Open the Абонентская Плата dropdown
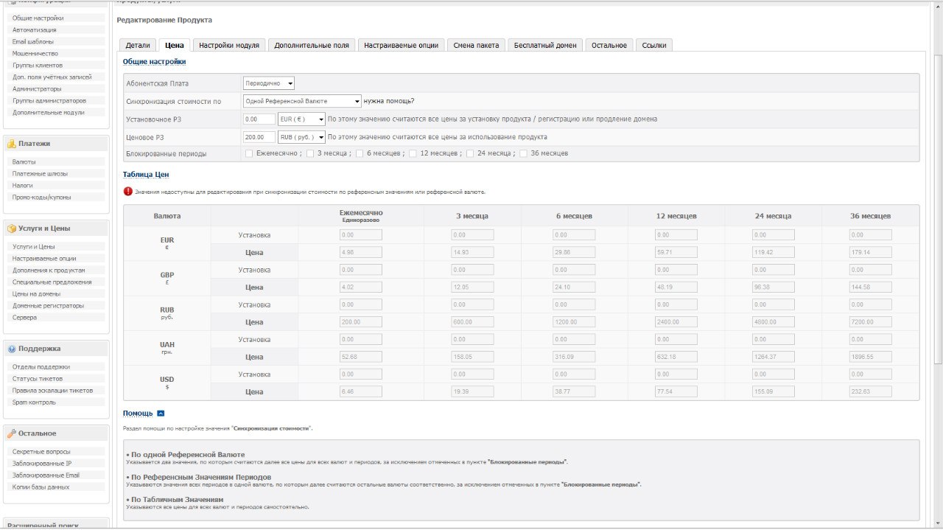The width and height of the screenshot is (943, 530). tap(269, 83)
